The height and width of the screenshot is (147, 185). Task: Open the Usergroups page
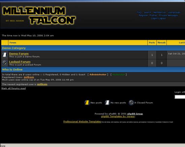174,12
